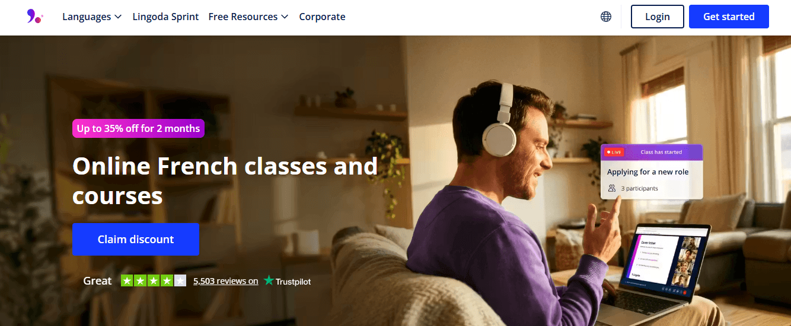Click the Claim discount button
791x326 pixels.
coord(136,239)
